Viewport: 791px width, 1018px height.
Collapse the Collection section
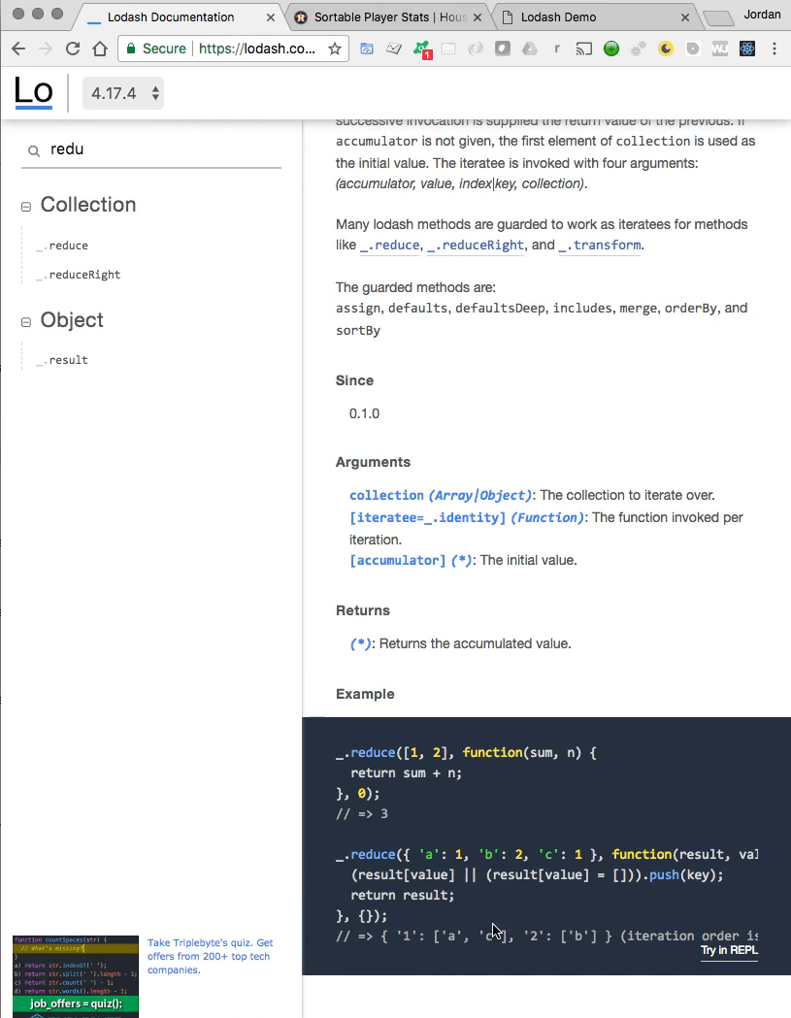26,207
